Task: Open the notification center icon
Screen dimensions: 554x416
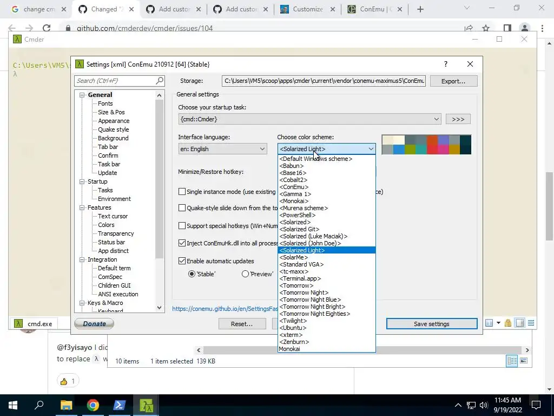Action: (x=536, y=405)
